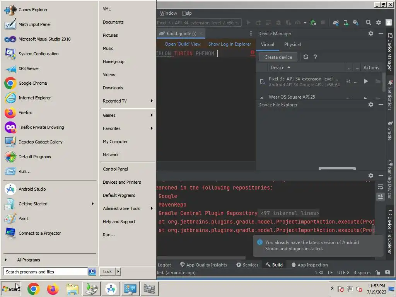Open Device Manager panel gear options
396x297 pixels.
click(x=371, y=33)
